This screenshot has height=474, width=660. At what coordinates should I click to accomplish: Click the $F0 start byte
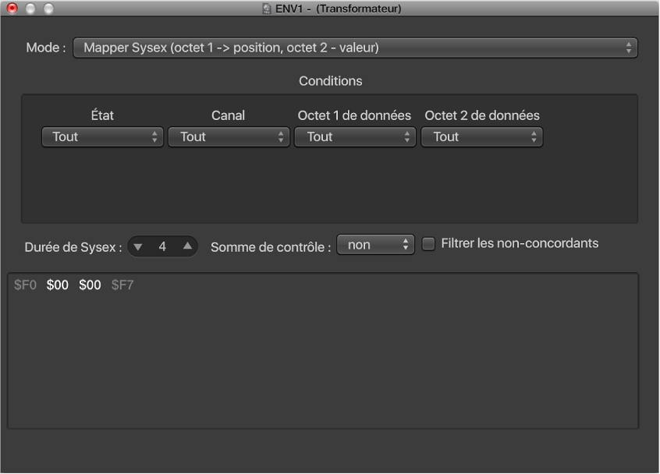(25, 285)
